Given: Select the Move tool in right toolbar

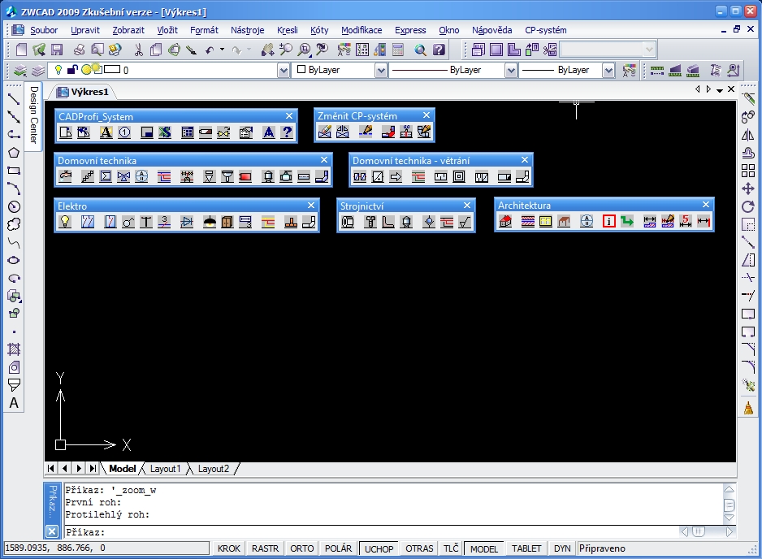Looking at the screenshot, I should click(x=748, y=188).
